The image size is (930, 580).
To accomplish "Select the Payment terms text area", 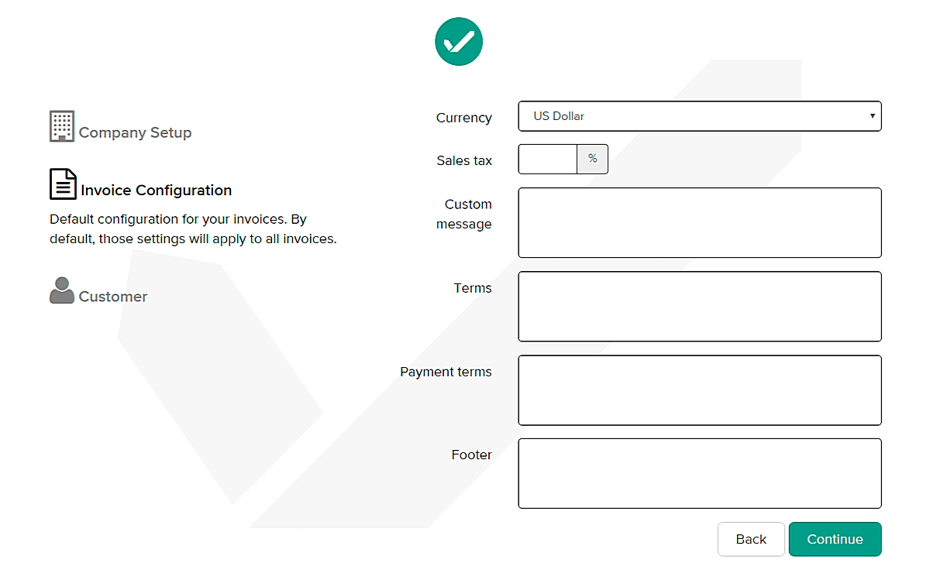I will [699, 390].
